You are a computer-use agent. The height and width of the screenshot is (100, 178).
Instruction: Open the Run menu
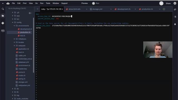(x=42, y=3)
